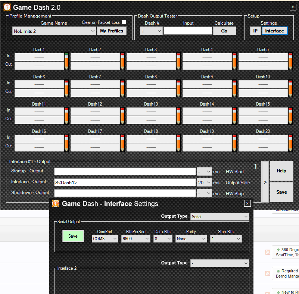Screen dimensions: 299x294
Task: Click the Game Dash 2.0 logo icon
Action: [x=7, y=7]
